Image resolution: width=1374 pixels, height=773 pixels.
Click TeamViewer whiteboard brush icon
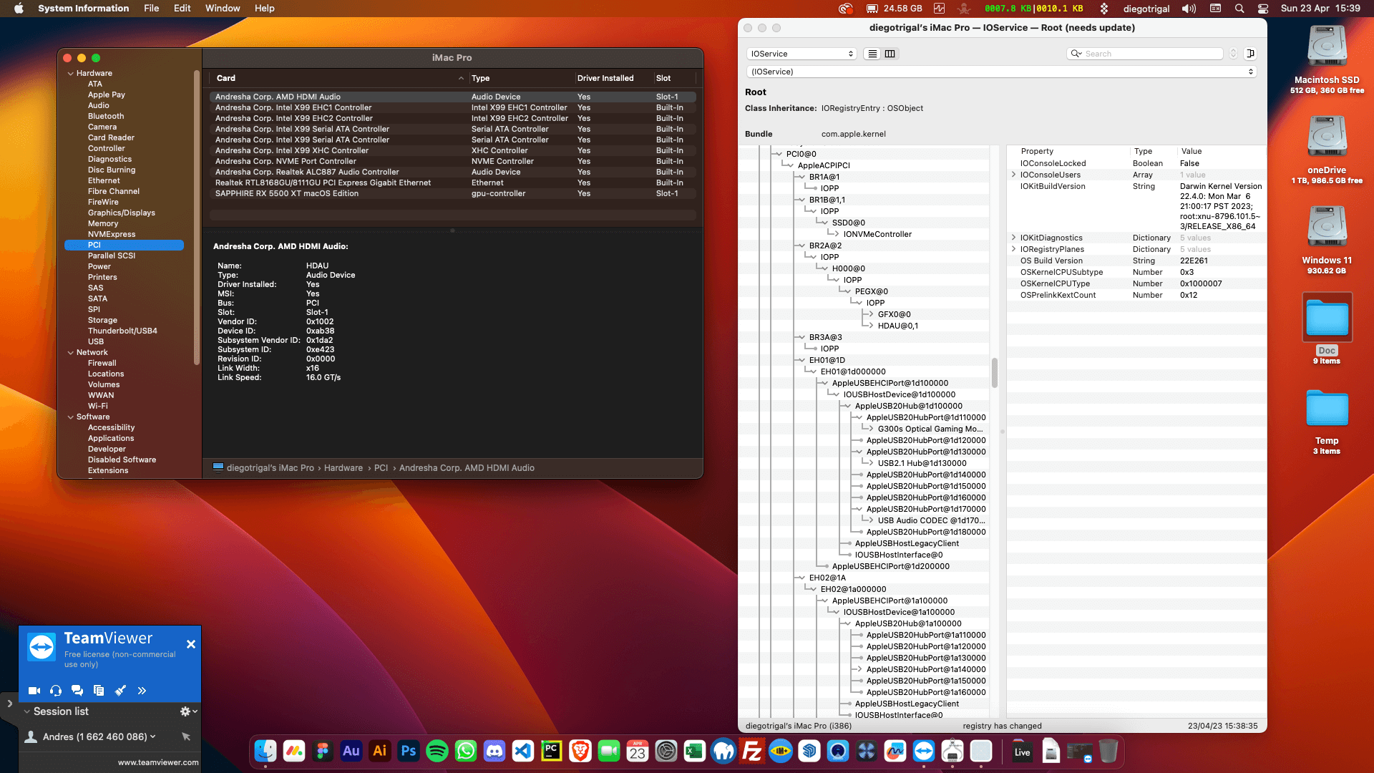(120, 691)
